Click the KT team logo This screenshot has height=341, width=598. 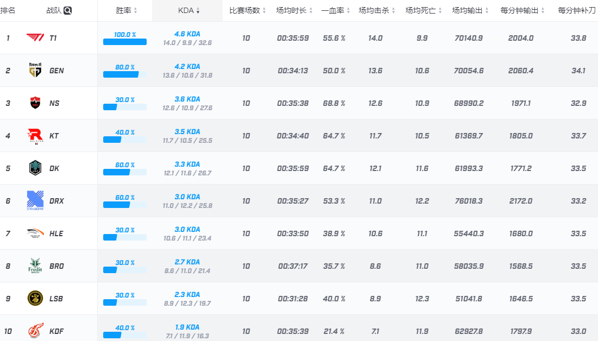click(35, 136)
